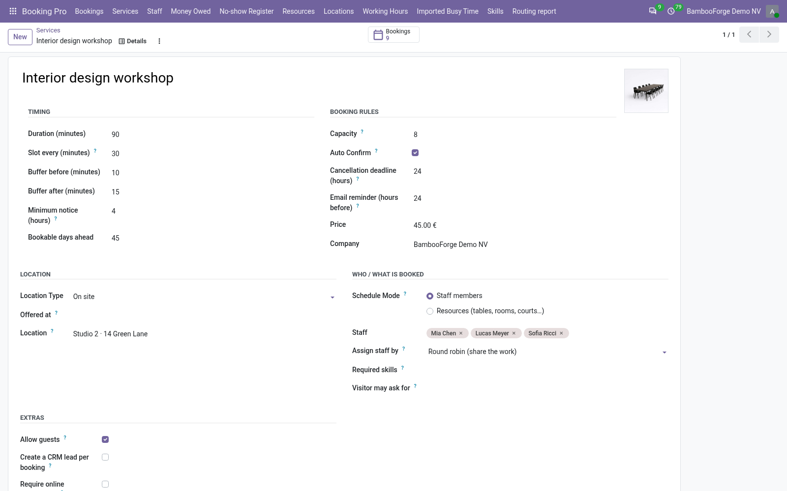Select Resources schedule mode radio
This screenshot has height=491, width=787.
click(x=430, y=311)
